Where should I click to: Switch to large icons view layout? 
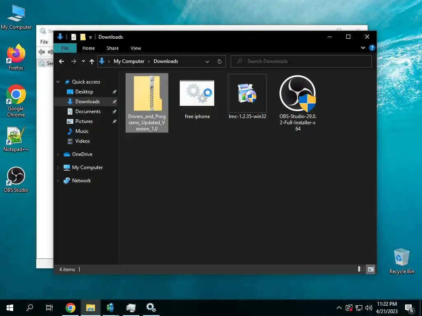(x=370, y=269)
